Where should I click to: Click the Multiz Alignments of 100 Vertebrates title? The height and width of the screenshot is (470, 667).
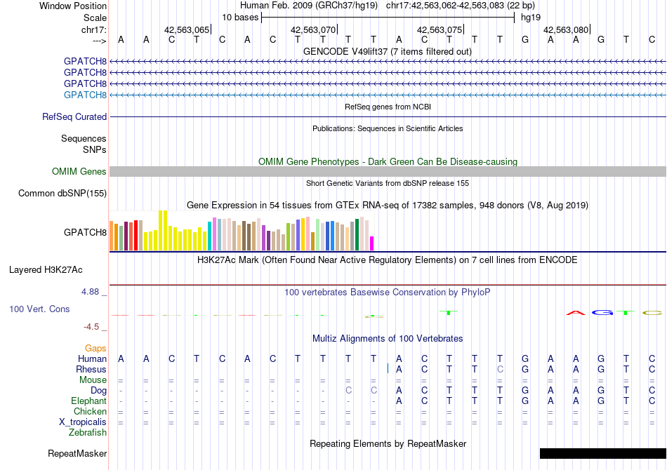click(x=388, y=339)
